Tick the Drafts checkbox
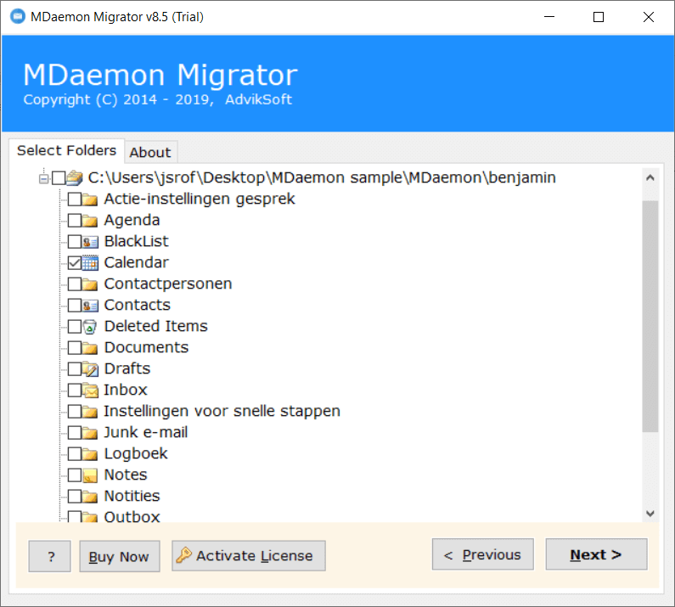Viewport: 675px width, 607px height. tap(75, 369)
